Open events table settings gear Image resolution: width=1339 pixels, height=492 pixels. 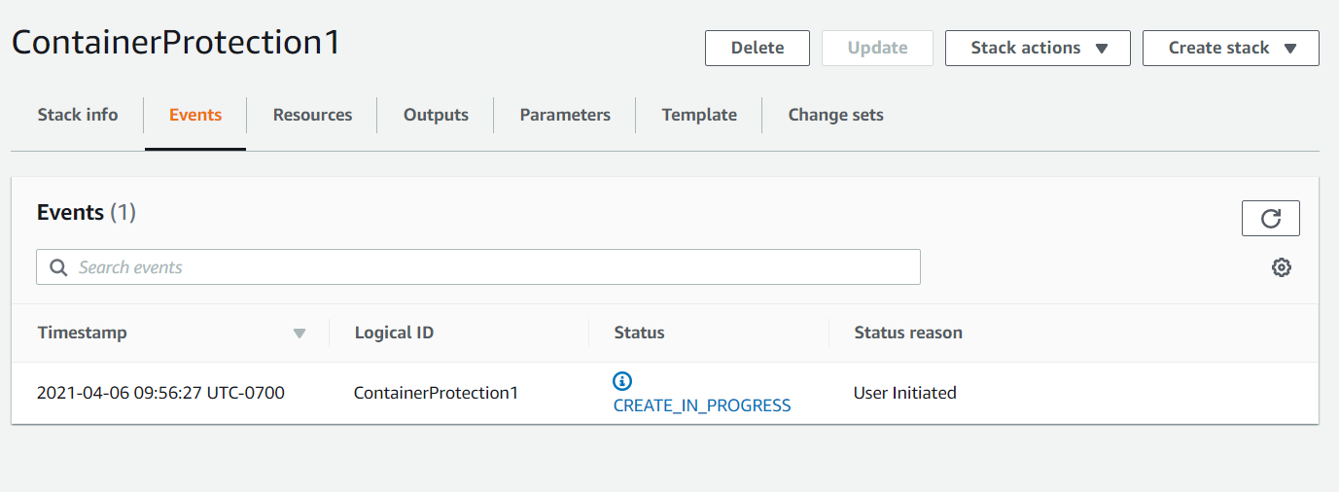tap(1282, 267)
